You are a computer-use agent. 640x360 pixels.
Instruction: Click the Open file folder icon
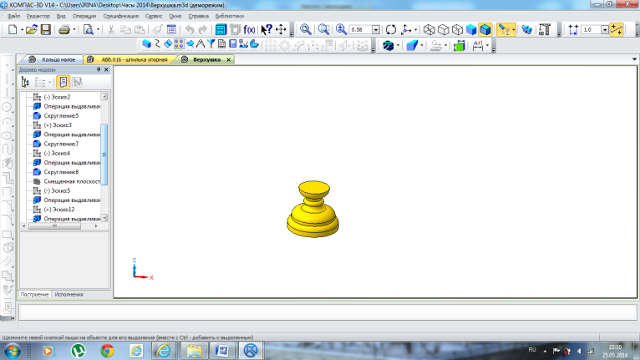(x=32, y=29)
